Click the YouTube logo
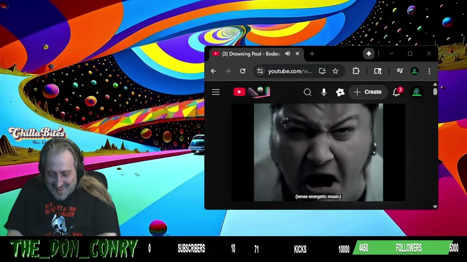467x262 pixels. point(252,92)
